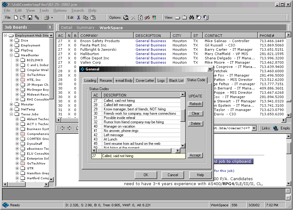Click the drive icon in View toolbar
This screenshot has height=210, width=293.
pyautogui.click(x=178, y=18)
